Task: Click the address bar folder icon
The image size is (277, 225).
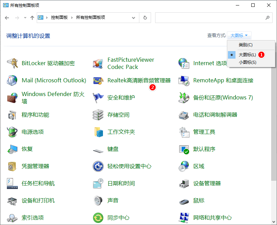Action: (41, 17)
